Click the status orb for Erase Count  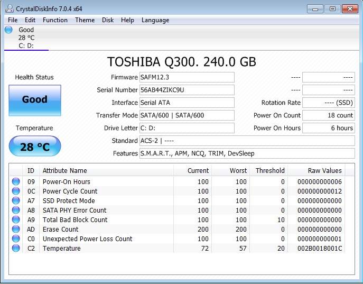16,229
